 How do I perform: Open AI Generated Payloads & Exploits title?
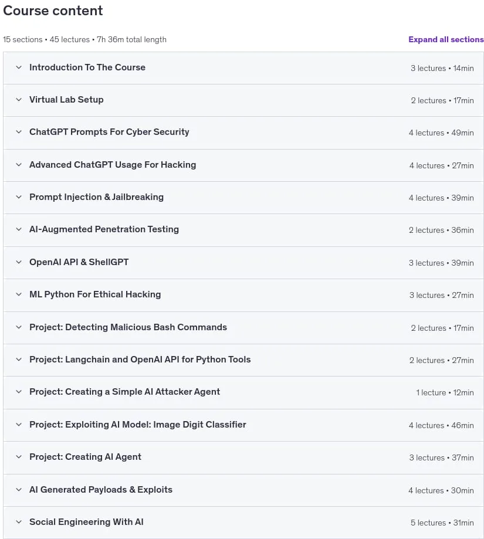pyautogui.click(x=101, y=490)
